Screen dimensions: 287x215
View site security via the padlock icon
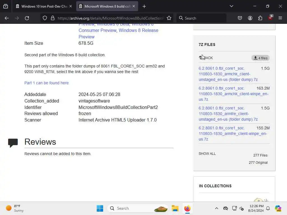coord(53,18)
